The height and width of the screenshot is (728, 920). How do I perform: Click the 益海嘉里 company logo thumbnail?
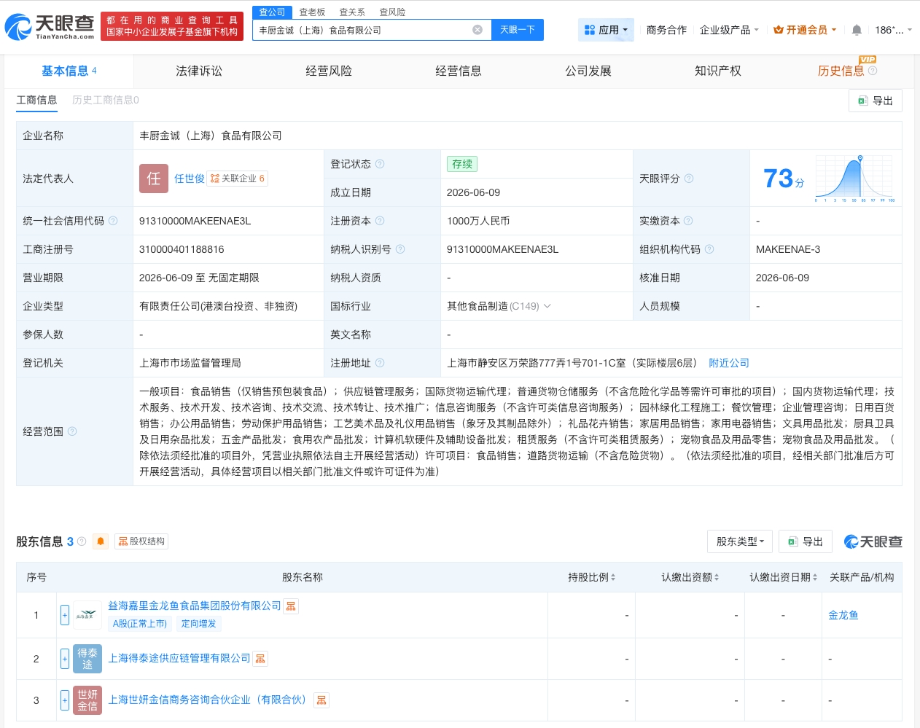click(87, 615)
